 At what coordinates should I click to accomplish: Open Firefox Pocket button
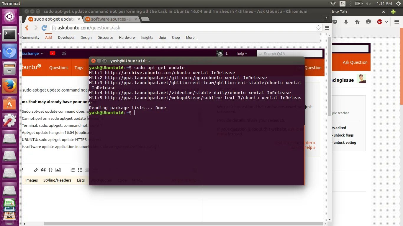(x=335, y=22)
